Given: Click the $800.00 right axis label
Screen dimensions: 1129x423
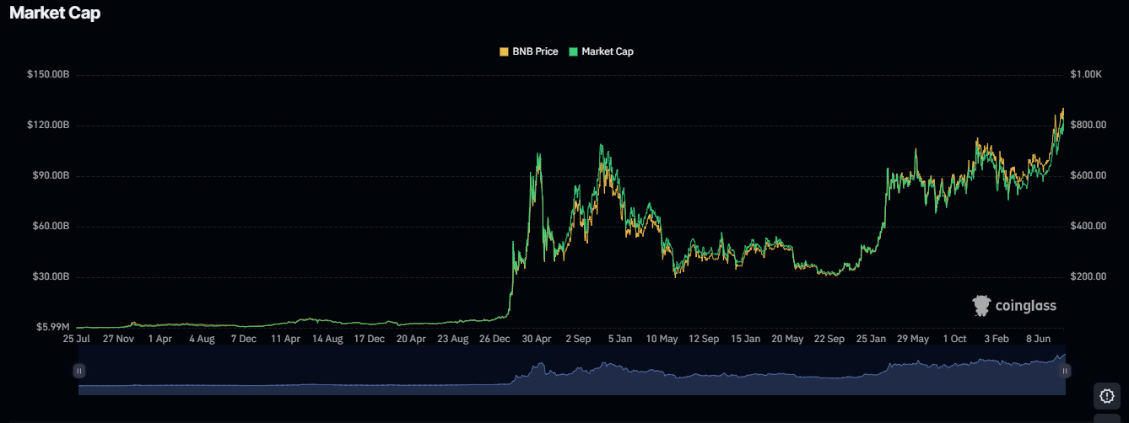Looking at the screenshot, I should [x=1088, y=126].
